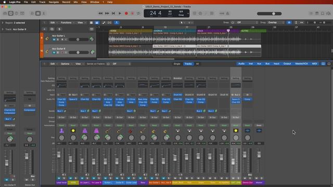Expand the Track Acc Guitar R disclosure
This screenshot has height=187, width=333.
3,29
